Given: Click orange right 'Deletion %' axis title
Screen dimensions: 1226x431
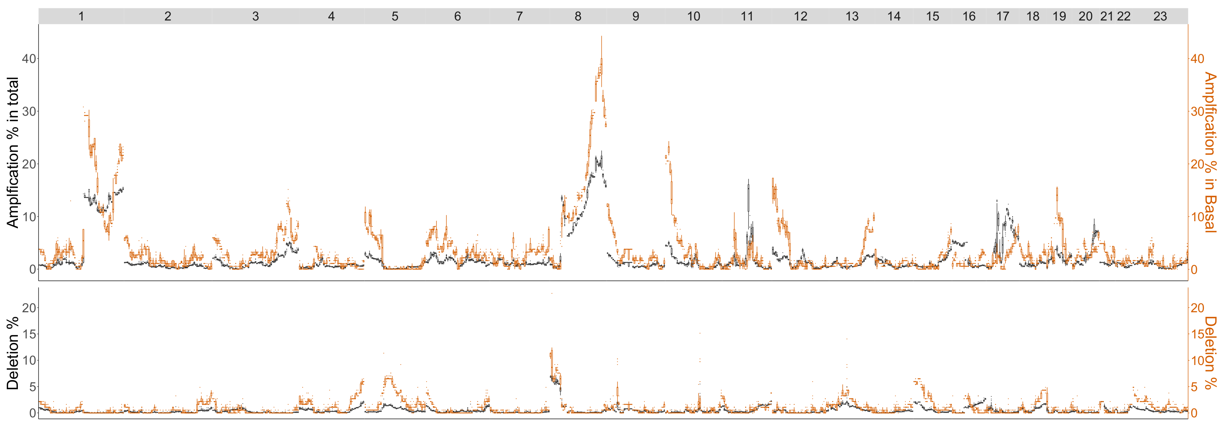Looking at the screenshot, I should click(x=1212, y=353).
